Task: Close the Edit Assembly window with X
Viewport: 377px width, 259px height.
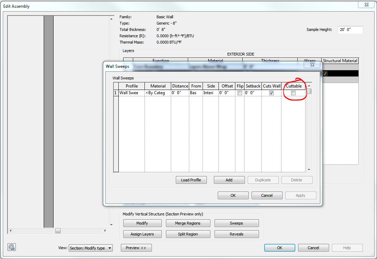Action: 366,5
